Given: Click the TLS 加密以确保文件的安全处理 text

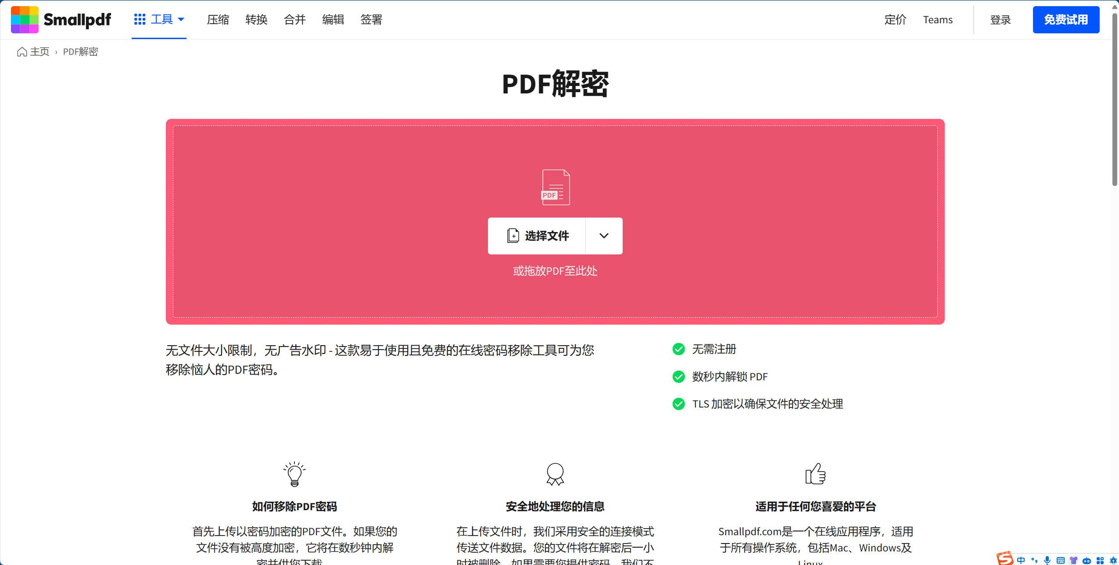Looking at the screenshot, I should 768,404.
